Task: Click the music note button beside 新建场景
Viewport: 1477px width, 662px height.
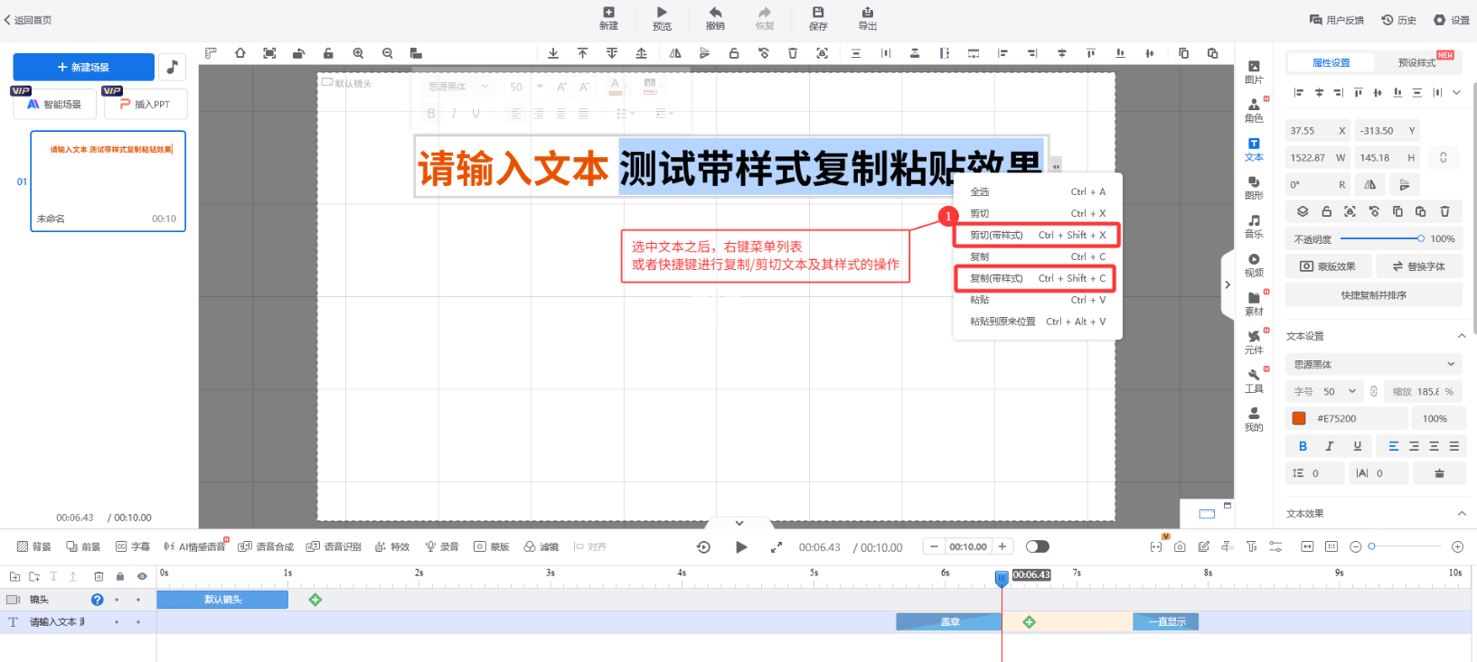Action: coord(172,67)
